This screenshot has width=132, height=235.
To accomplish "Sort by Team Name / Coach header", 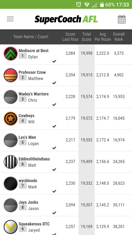I will tap(31, 37).
